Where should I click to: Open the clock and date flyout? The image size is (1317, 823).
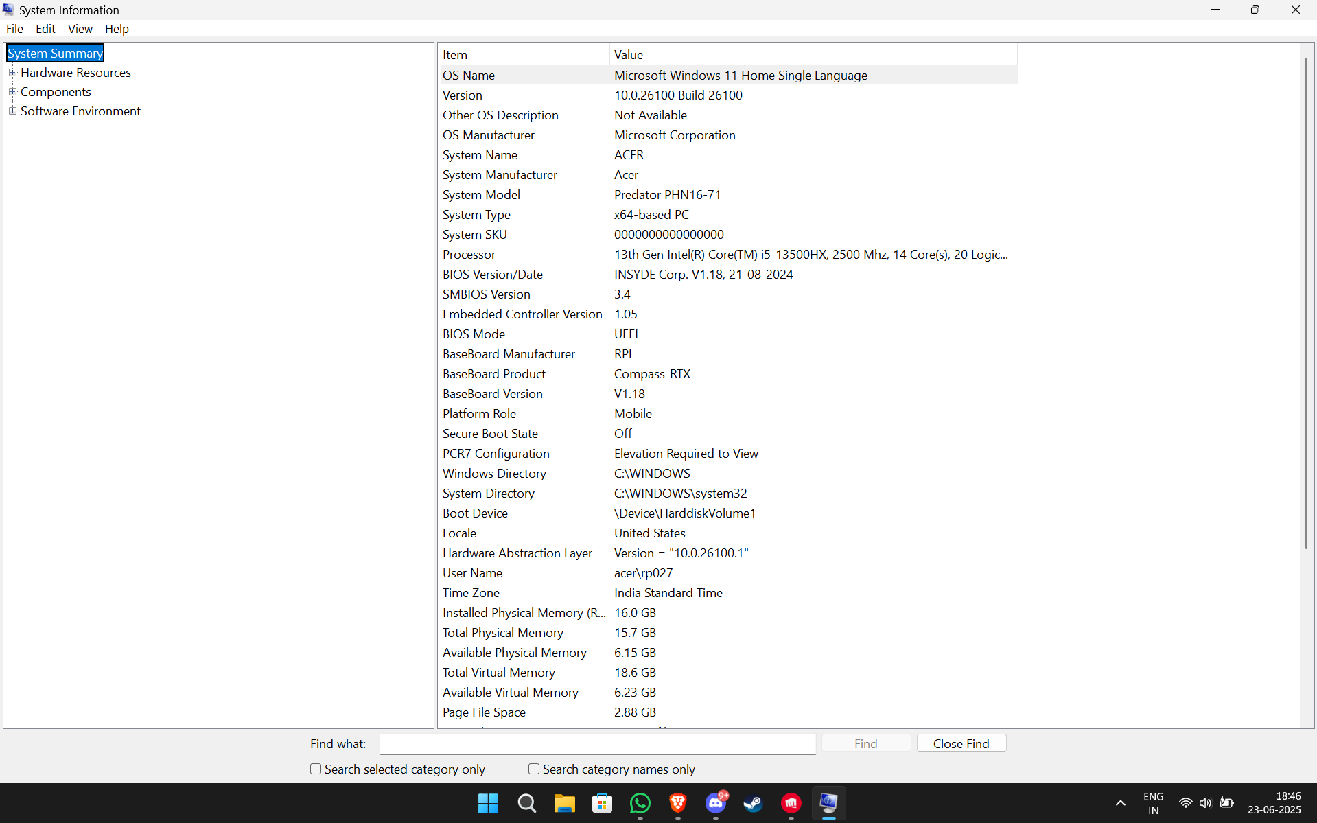[x=1274, y=803]
